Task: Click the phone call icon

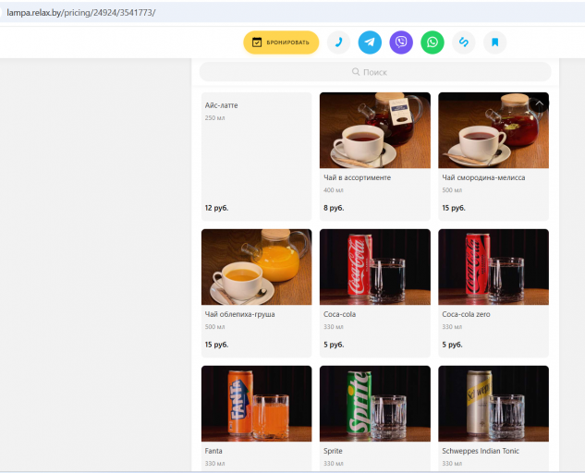Action: tap(338, 42)
